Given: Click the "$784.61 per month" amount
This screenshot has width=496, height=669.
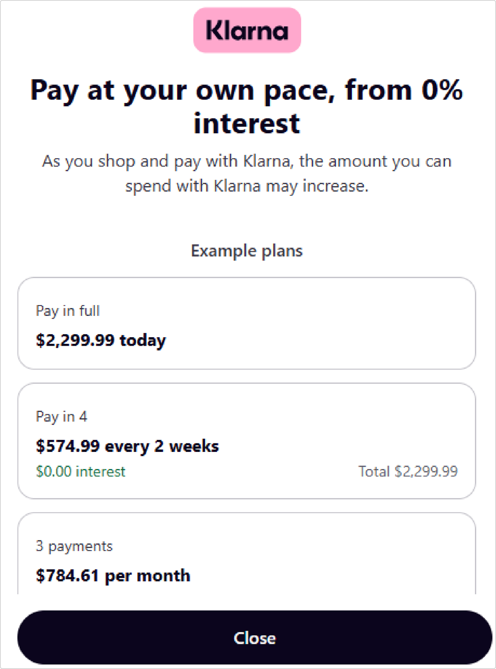Looking at the screenshot, I should pyautogui.click(x=113, y=576).
